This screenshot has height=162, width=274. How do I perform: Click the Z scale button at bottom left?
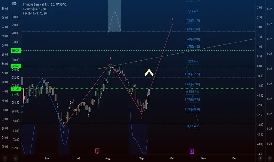pos(16,158)
